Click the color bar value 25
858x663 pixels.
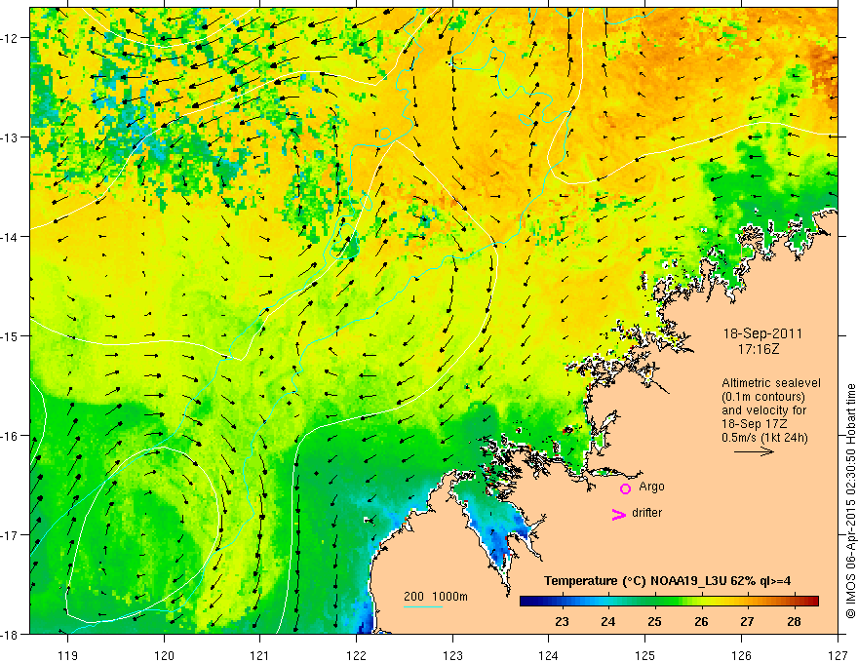(x=654, y=621)
